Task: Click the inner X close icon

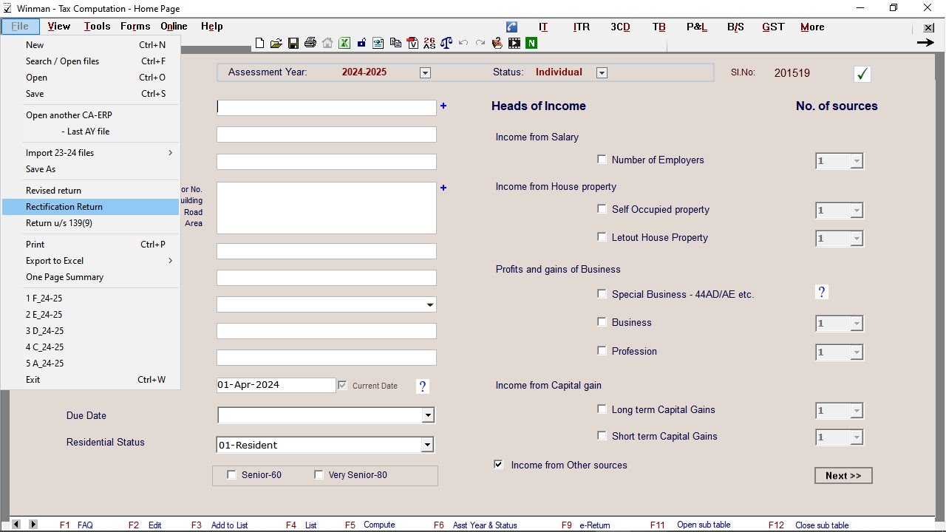Action: tap(929, 28)
